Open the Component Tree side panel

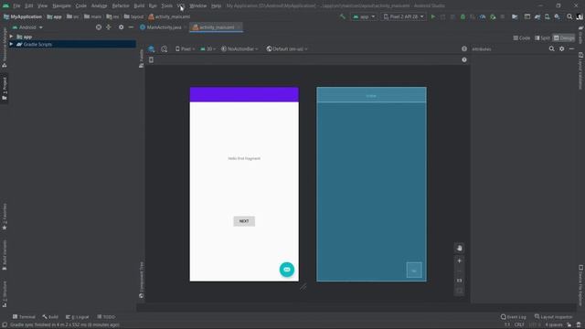click(142, 280)
